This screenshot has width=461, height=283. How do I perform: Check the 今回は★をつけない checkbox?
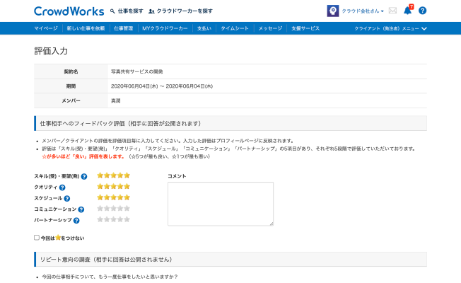pyautogui.click(x=37, y=238)
